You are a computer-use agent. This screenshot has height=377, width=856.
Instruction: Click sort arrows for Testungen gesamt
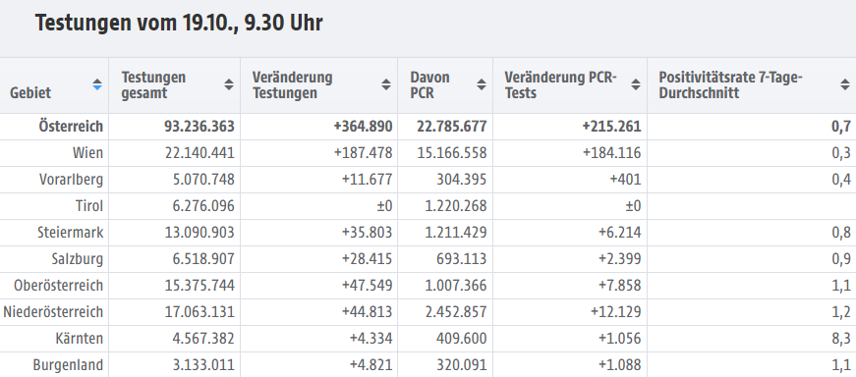coord(229,84)
